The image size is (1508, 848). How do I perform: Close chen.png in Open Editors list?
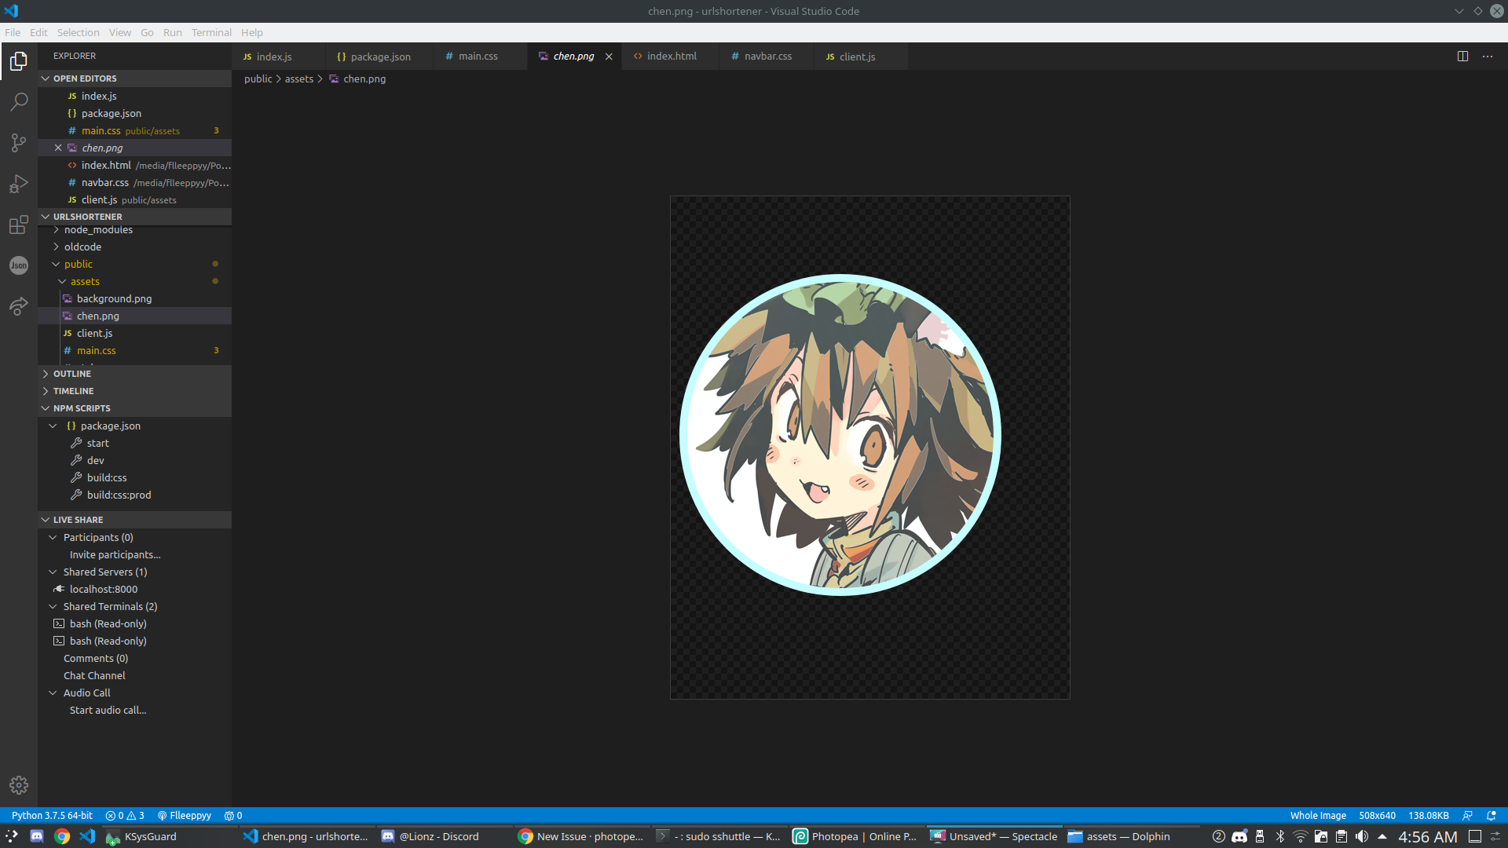pyautogui.click(x=58, y=148)
